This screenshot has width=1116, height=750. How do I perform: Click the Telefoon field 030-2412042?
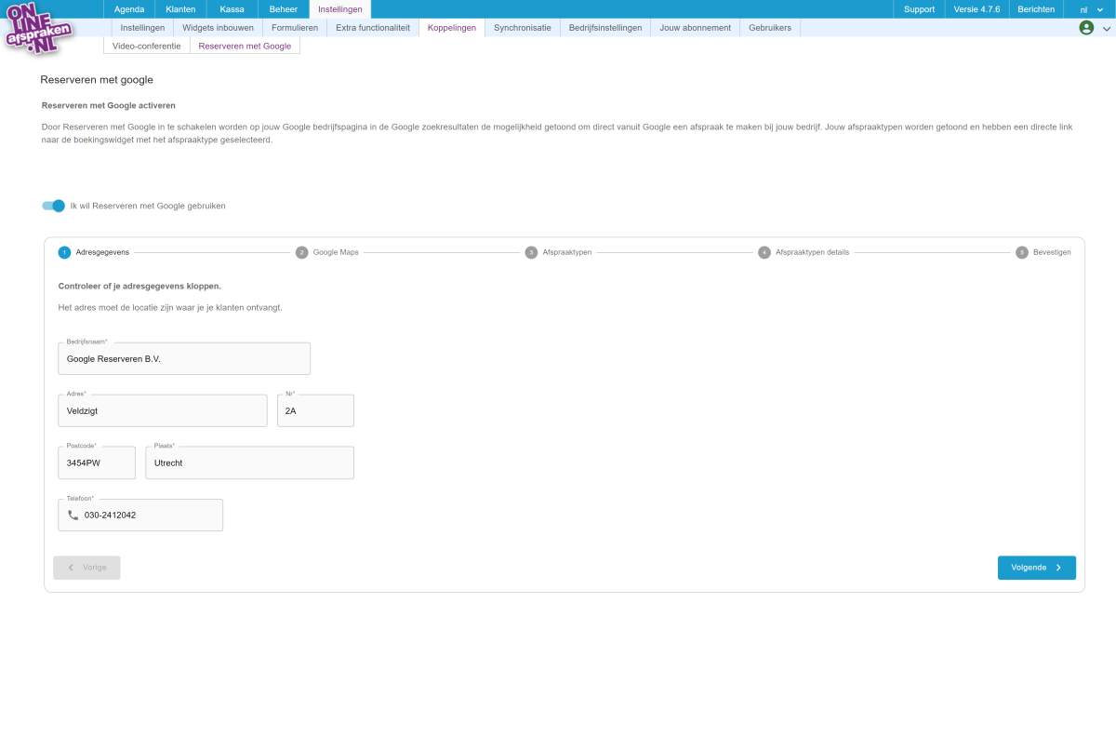(140, 515)
